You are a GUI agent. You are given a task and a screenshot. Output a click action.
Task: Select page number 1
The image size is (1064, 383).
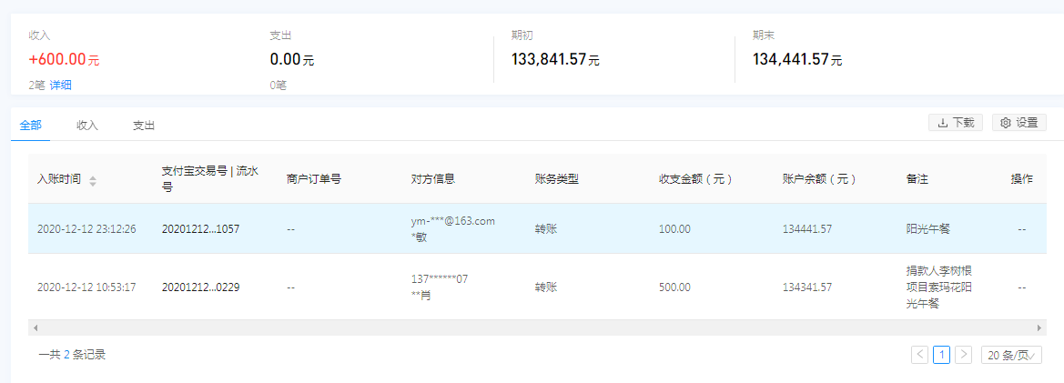(942, 355)
